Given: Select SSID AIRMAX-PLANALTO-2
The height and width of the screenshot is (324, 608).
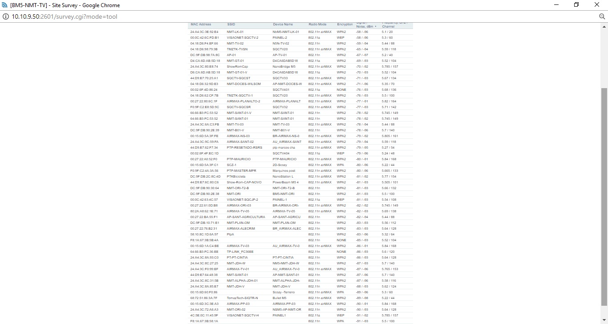Looking at the screenshot, I should pos(243,101).
